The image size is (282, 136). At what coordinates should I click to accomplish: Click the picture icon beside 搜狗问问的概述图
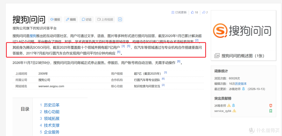tap(217, 56)
